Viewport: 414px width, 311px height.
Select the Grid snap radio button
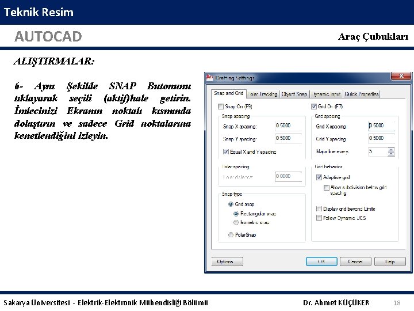231,204
